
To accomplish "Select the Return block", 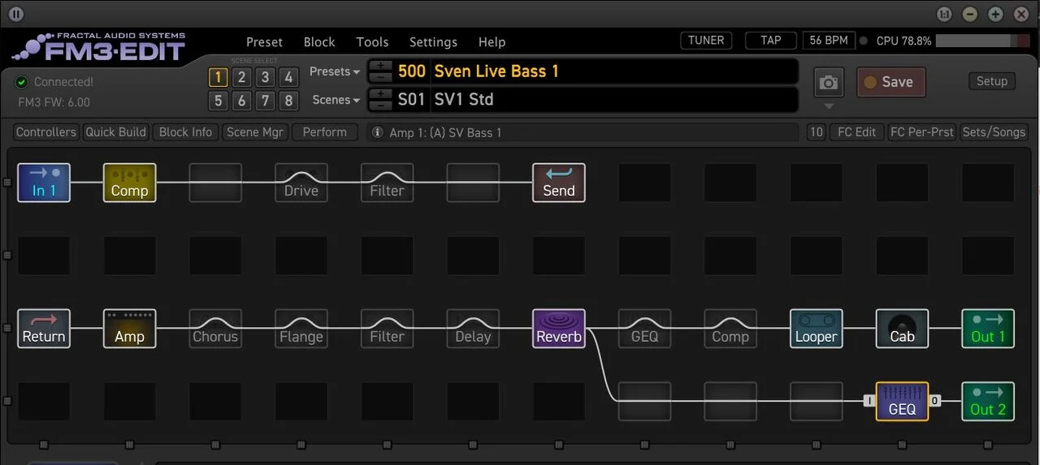I will [x=44, y=329].
